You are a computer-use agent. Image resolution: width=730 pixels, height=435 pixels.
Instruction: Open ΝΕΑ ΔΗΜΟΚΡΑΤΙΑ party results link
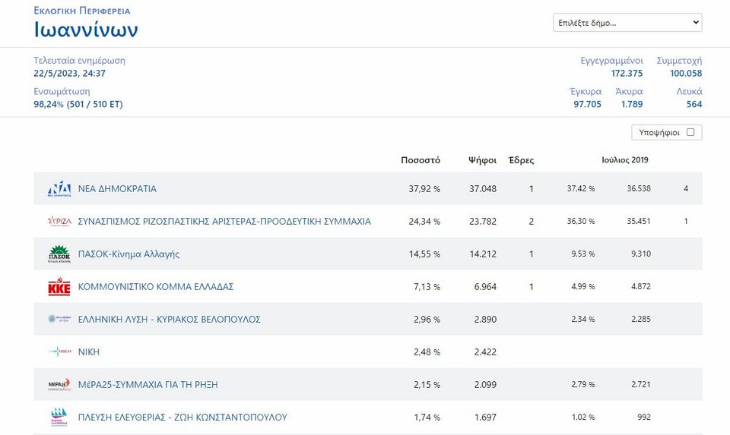(117, 189)
